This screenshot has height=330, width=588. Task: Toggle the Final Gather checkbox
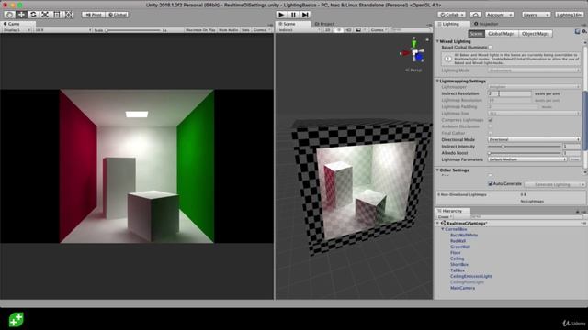(490, 133)
